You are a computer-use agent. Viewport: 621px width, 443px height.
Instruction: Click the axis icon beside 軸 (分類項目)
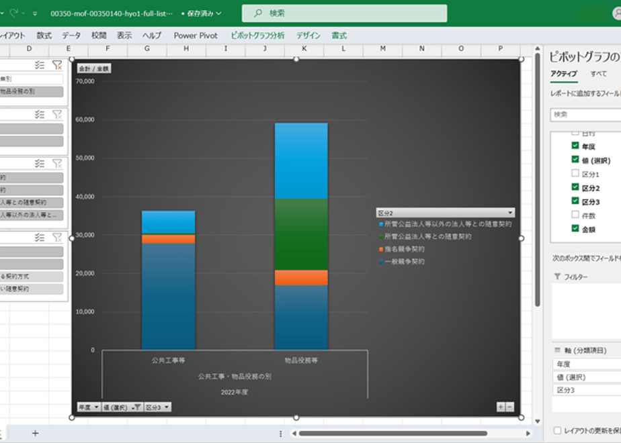point(557,350)
